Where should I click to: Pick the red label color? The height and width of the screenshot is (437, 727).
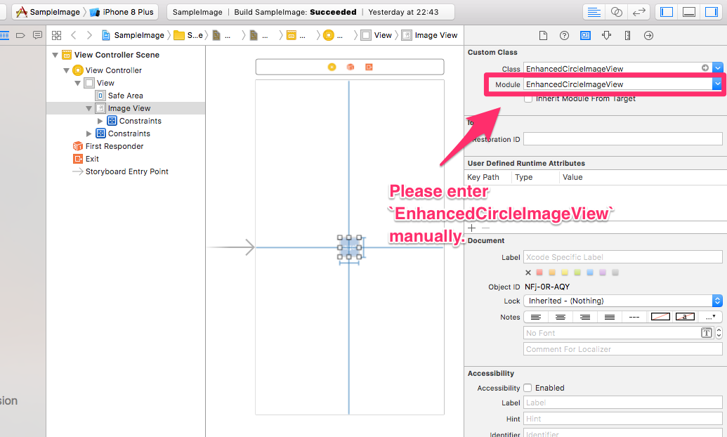click(539, 273)
